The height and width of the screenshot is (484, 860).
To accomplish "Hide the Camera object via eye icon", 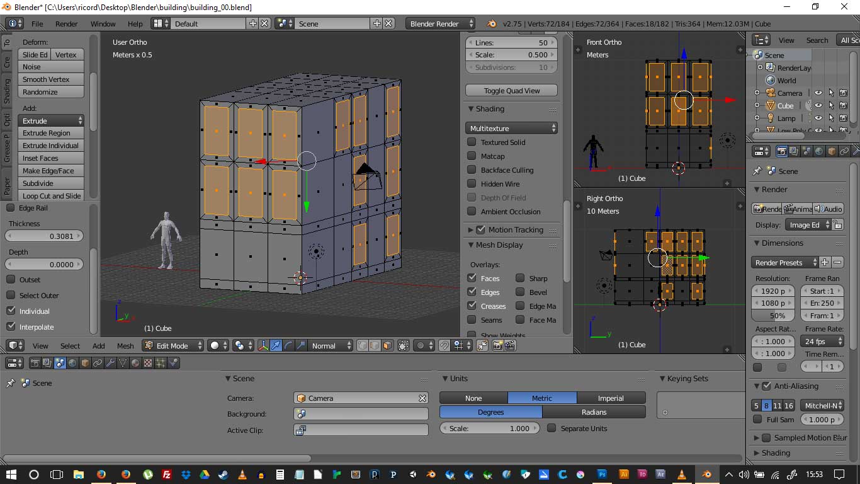I will click(818, 93).
